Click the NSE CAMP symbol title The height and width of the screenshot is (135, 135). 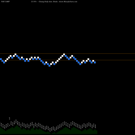coord(5,2)
